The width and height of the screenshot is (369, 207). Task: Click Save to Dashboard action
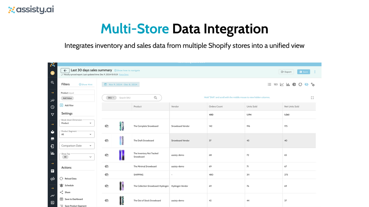pos(71,199)
